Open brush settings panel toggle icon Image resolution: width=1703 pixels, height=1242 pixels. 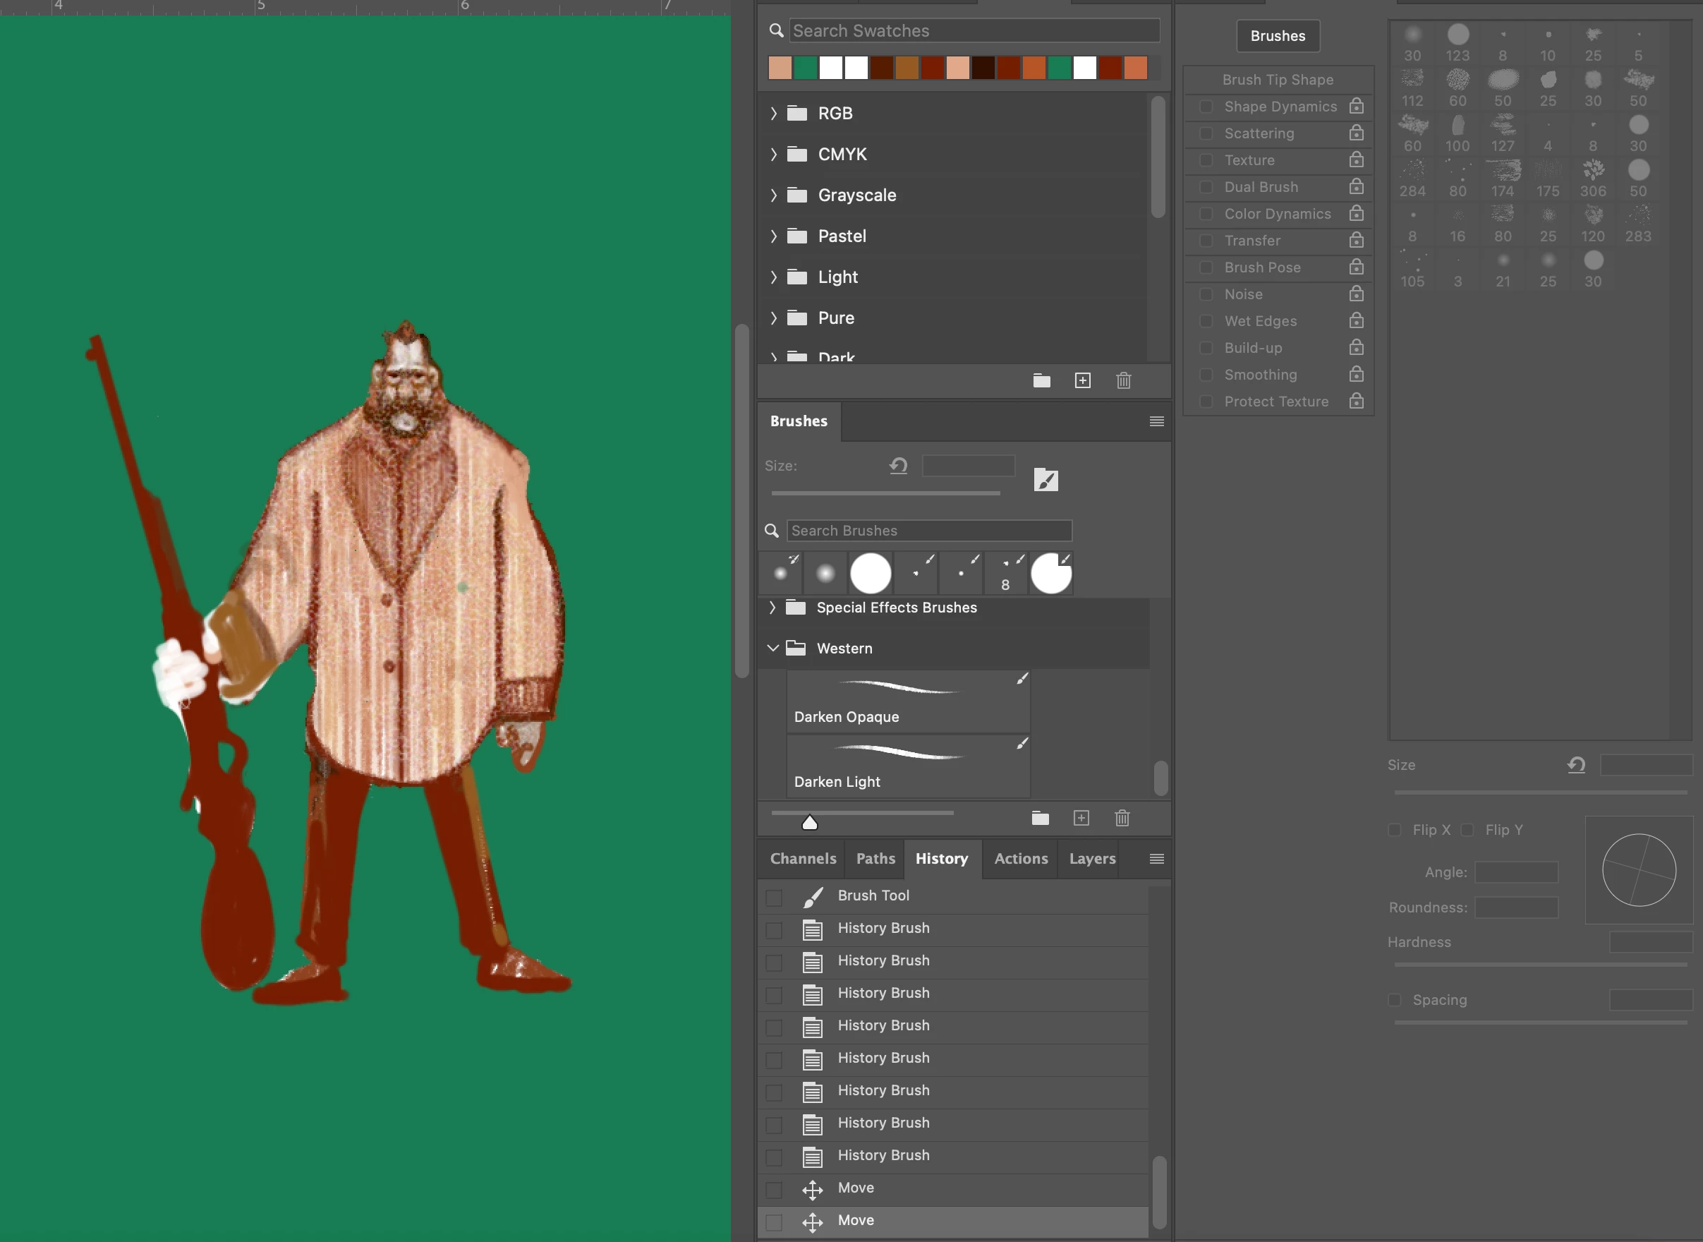coord(1046,480)
